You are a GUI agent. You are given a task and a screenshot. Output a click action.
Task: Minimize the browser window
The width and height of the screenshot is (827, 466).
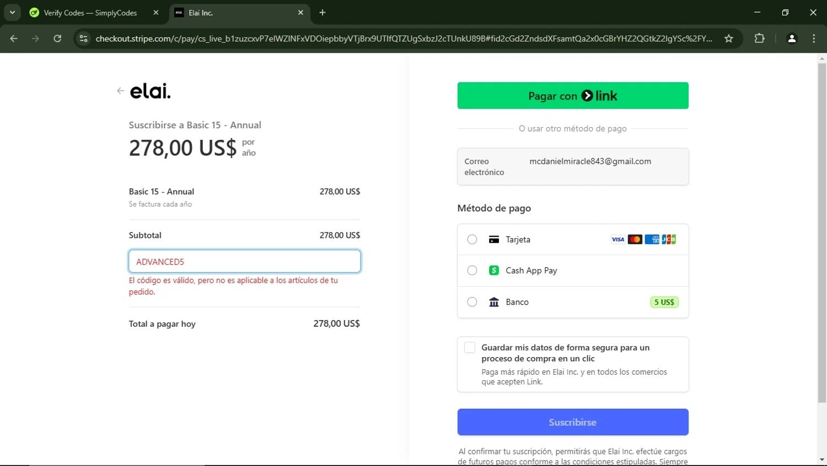click(757, 12)
